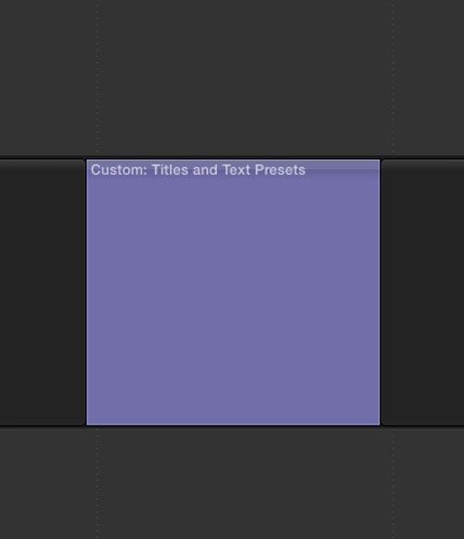Click the word Presets in the clip label
The width and height of the screenshot is (464, 539).
click(280, 170)
